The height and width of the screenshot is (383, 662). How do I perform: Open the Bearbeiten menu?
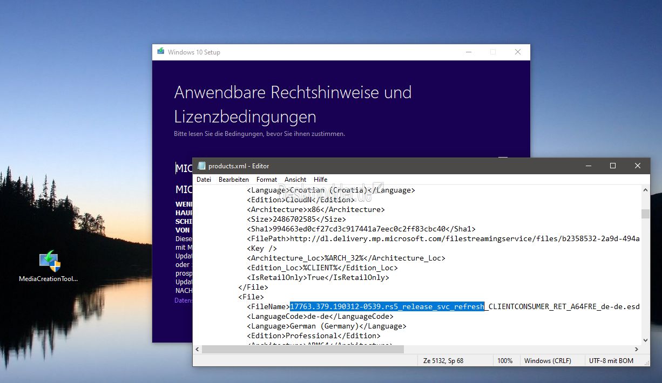[x=234, y=180]
